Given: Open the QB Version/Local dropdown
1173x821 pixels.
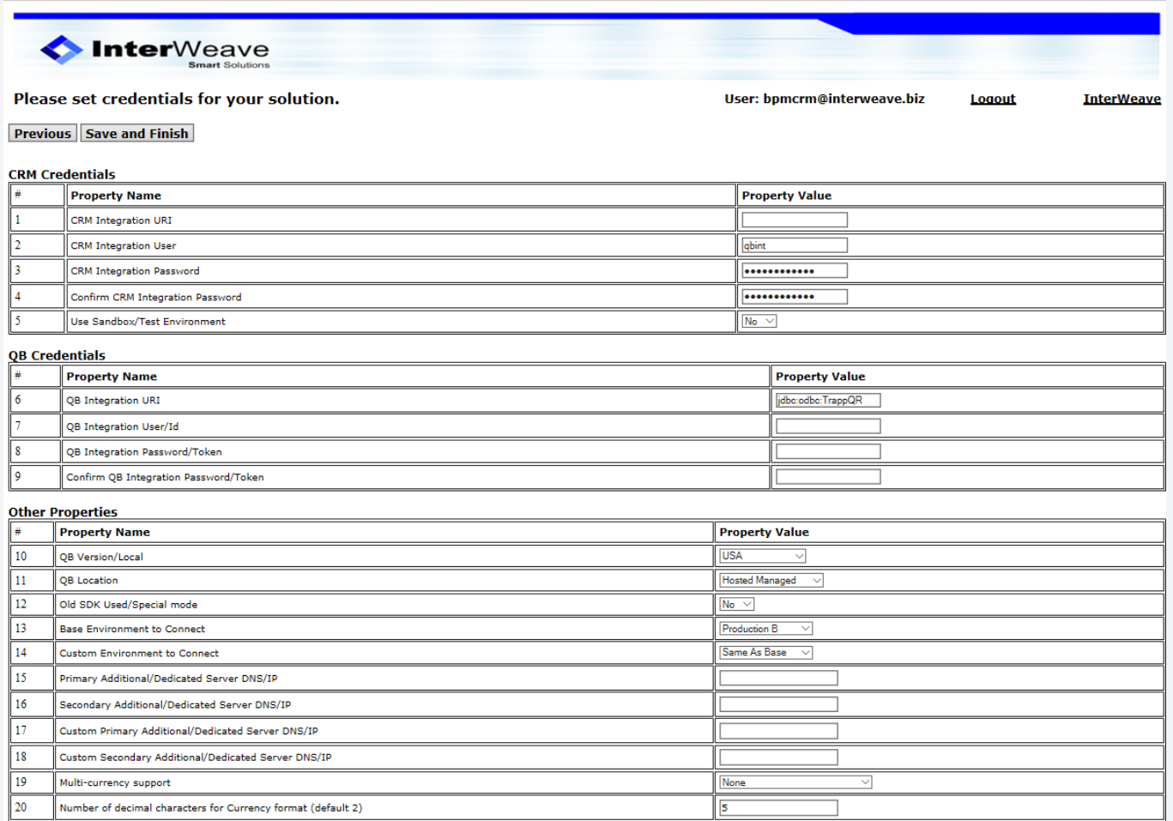Looking at the screenshot, I should pos(763,556).
